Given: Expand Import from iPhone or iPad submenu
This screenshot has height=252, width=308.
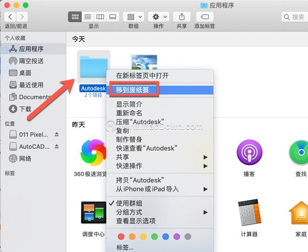Looking at the screenshot, I should coord(160,189).
